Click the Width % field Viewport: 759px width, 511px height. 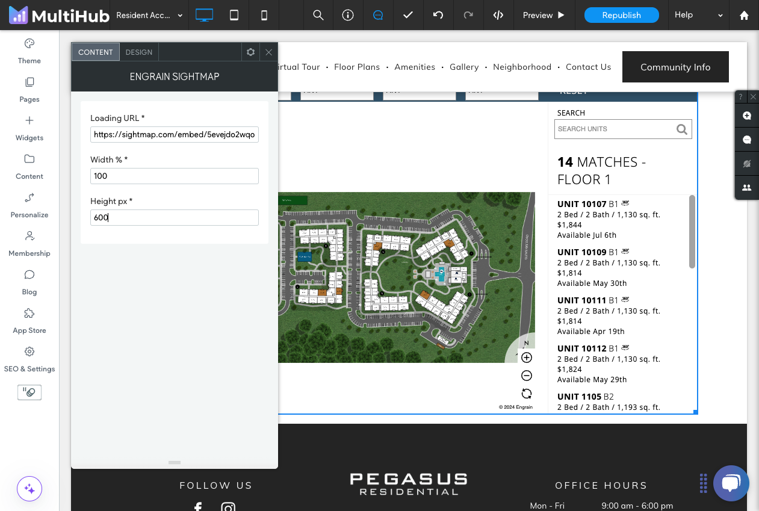tap(175, 176)
